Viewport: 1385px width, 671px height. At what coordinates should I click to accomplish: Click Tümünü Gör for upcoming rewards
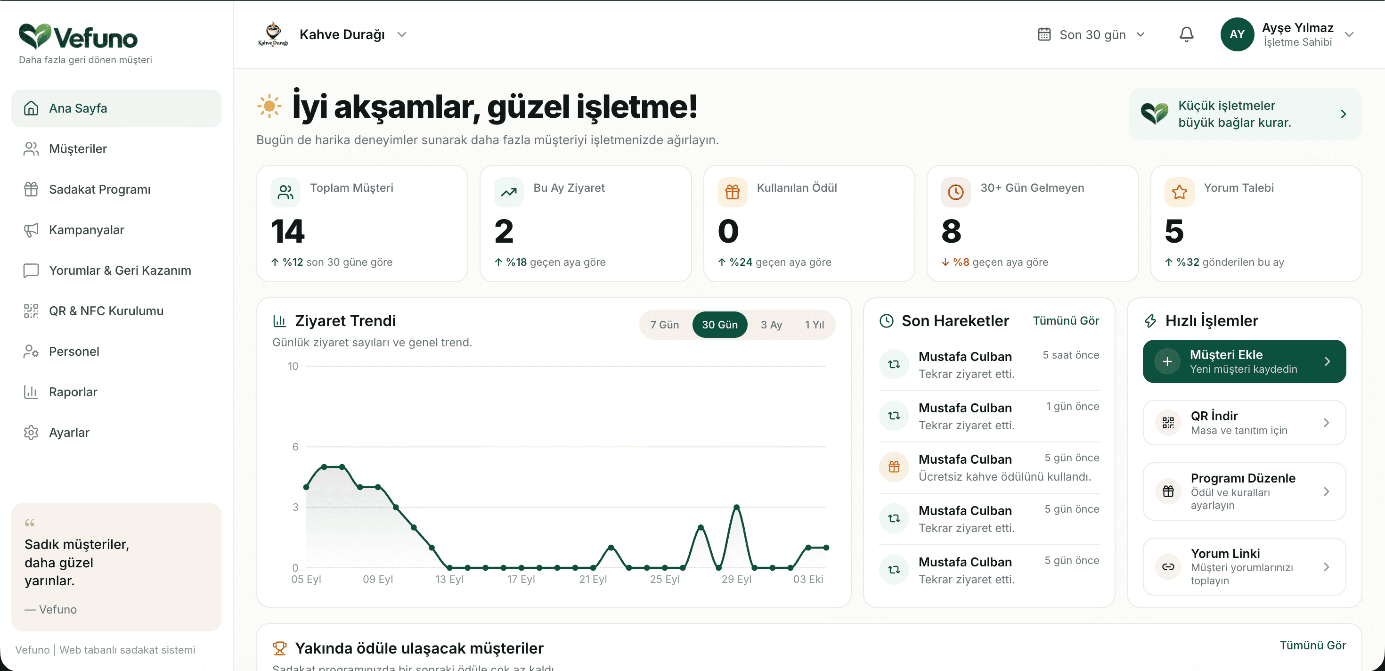click(1312, 645)
